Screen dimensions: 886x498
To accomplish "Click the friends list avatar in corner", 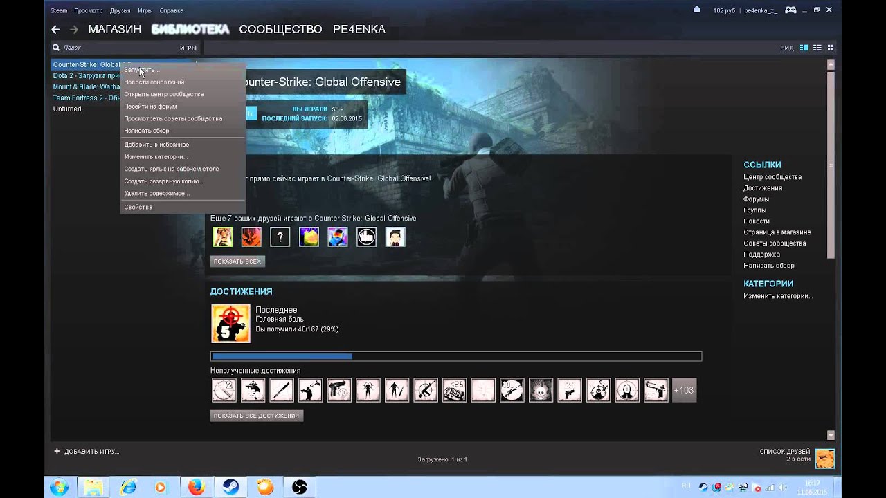I will click(825, 459).
